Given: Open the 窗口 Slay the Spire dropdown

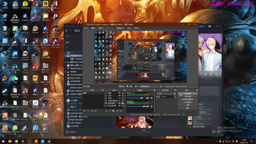Looking at the screenshot, I should pos(181,86).
